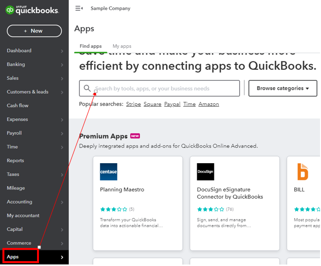Click the + New button
This screenshot has height=266, width=321.
coord(34,31)
